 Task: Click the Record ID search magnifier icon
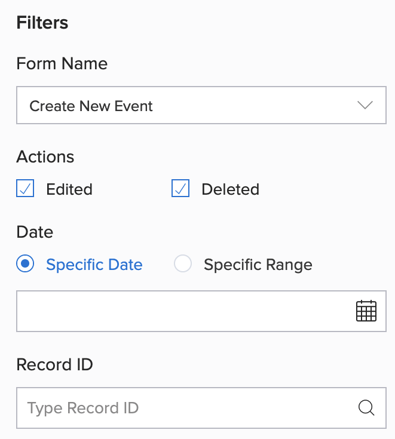[366, 408]
